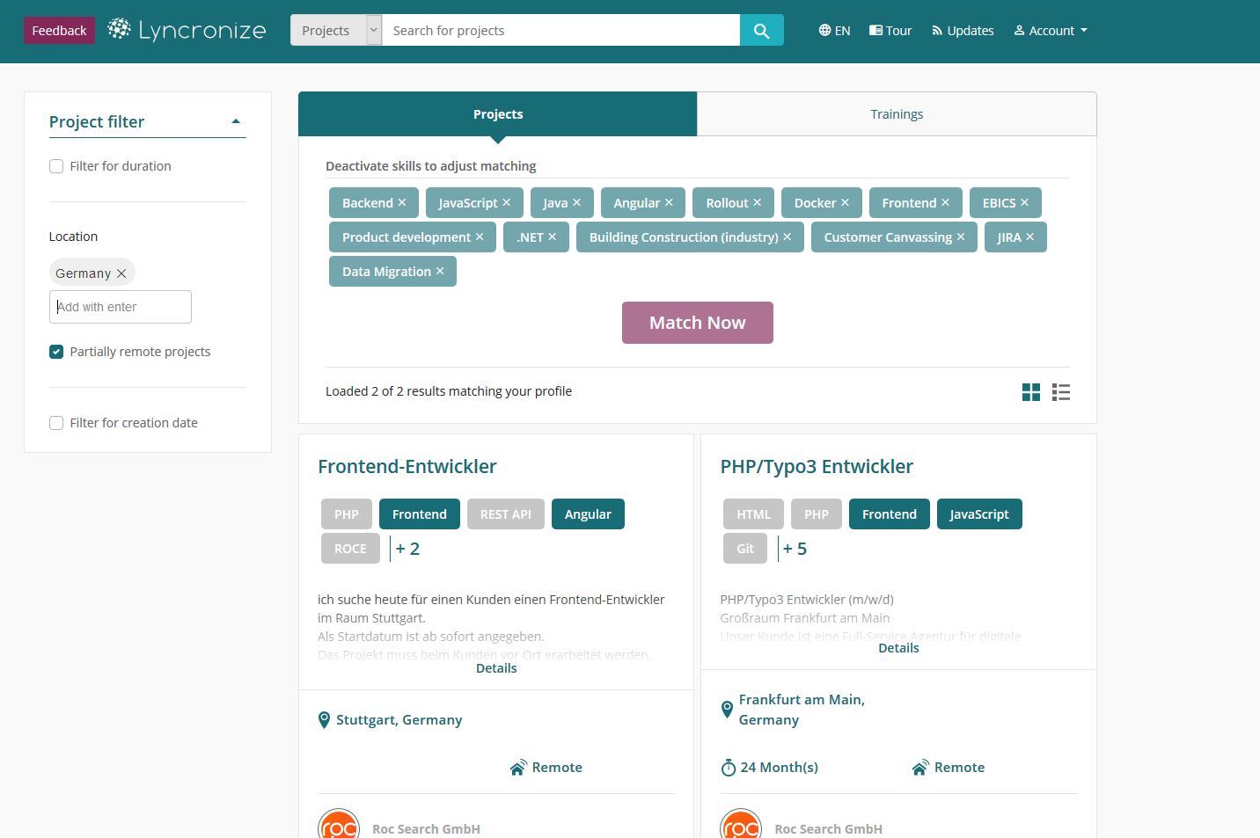This screenshot has height=838, width=1260.
Task: Enable Filter for creation date checkbox
Action: pos(56,423)
